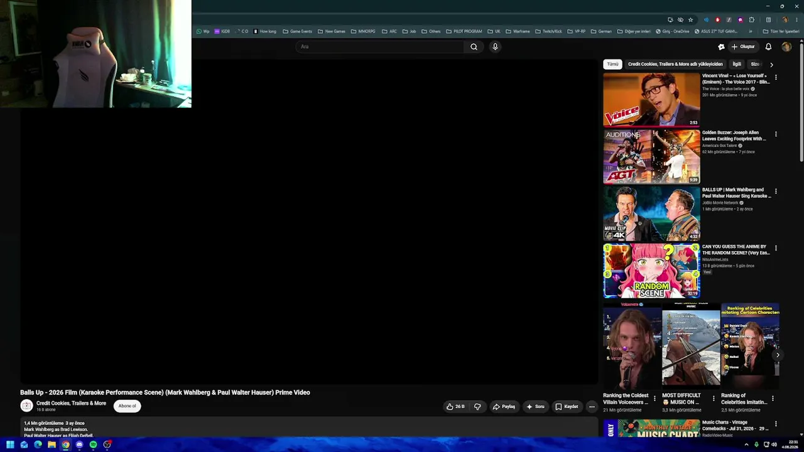Open the MOST DIFFICULT MUSIC short thumbnail
This screenshot has height=452, width=804.
point(691,345)
